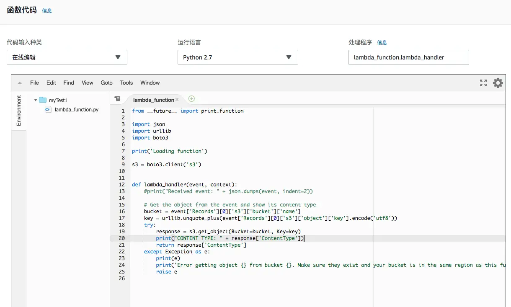Click line number 20 in the gutter
The image size is (511, 307).
tap(122, 238)
